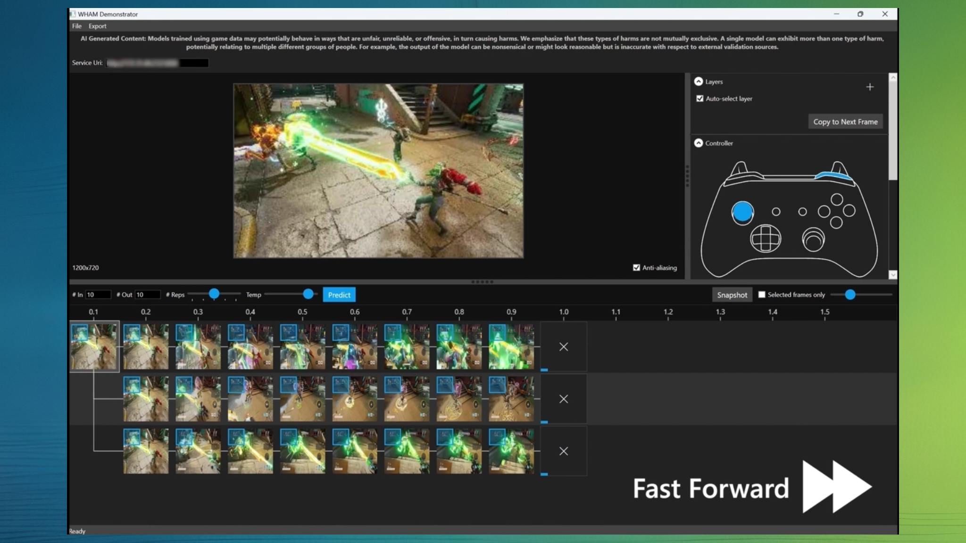Screen dimensions: 966x543
Task: Click the slider right of Selected frames only
Action: pyautogui.click(x=861, y=295)
